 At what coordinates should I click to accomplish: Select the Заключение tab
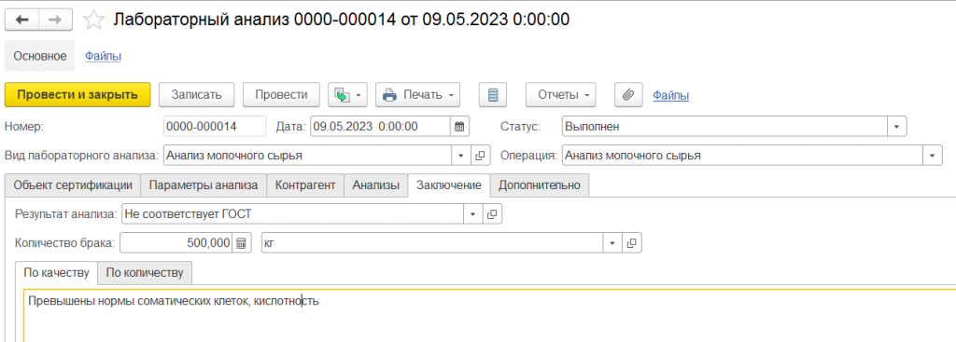(x=449, y=185)
